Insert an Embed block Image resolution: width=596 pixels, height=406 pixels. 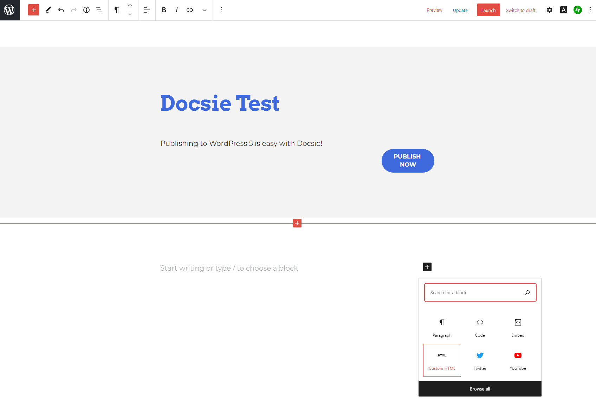[518, 327]
